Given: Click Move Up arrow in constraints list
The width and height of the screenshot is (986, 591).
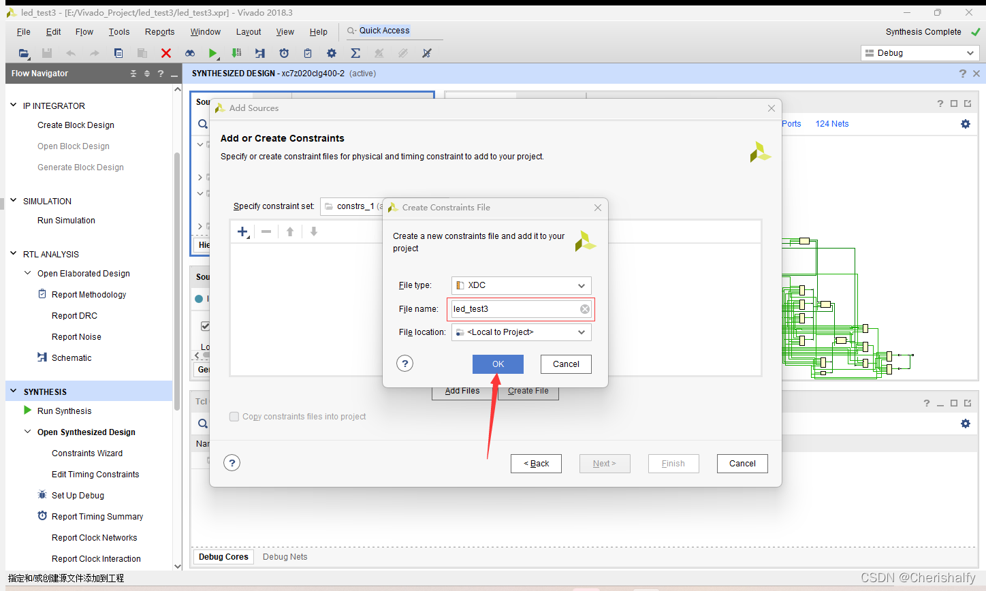Looking at the screenshot, I should tap(290, 231).
